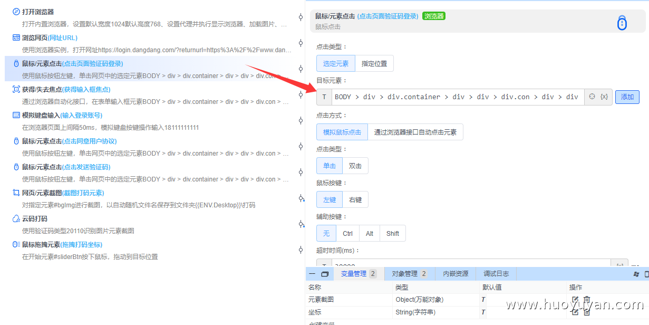Click the element picker crosshair icon

click(592, 97)
